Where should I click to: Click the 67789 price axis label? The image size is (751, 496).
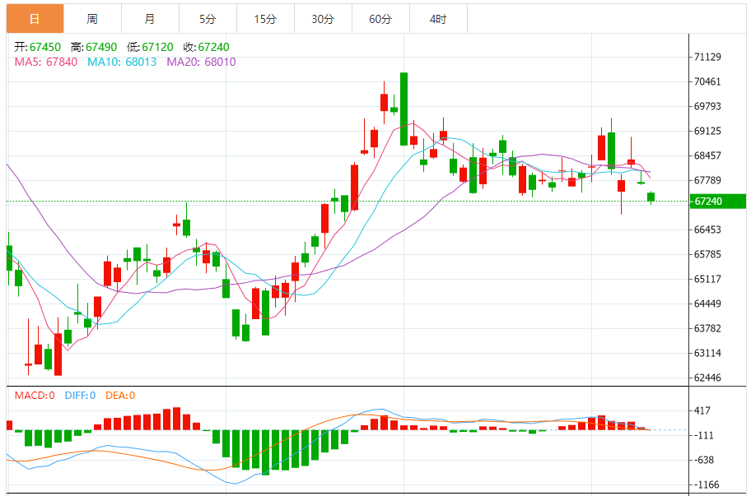tap(707, 180)
